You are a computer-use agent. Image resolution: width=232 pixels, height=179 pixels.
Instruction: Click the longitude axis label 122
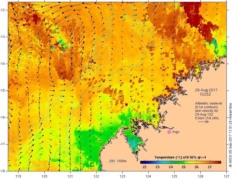coord(96,176)
